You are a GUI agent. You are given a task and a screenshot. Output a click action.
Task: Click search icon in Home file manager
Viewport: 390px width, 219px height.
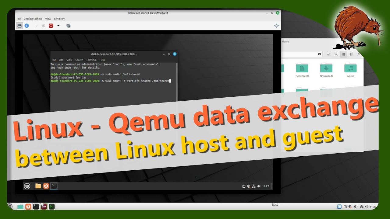(336, 54)
